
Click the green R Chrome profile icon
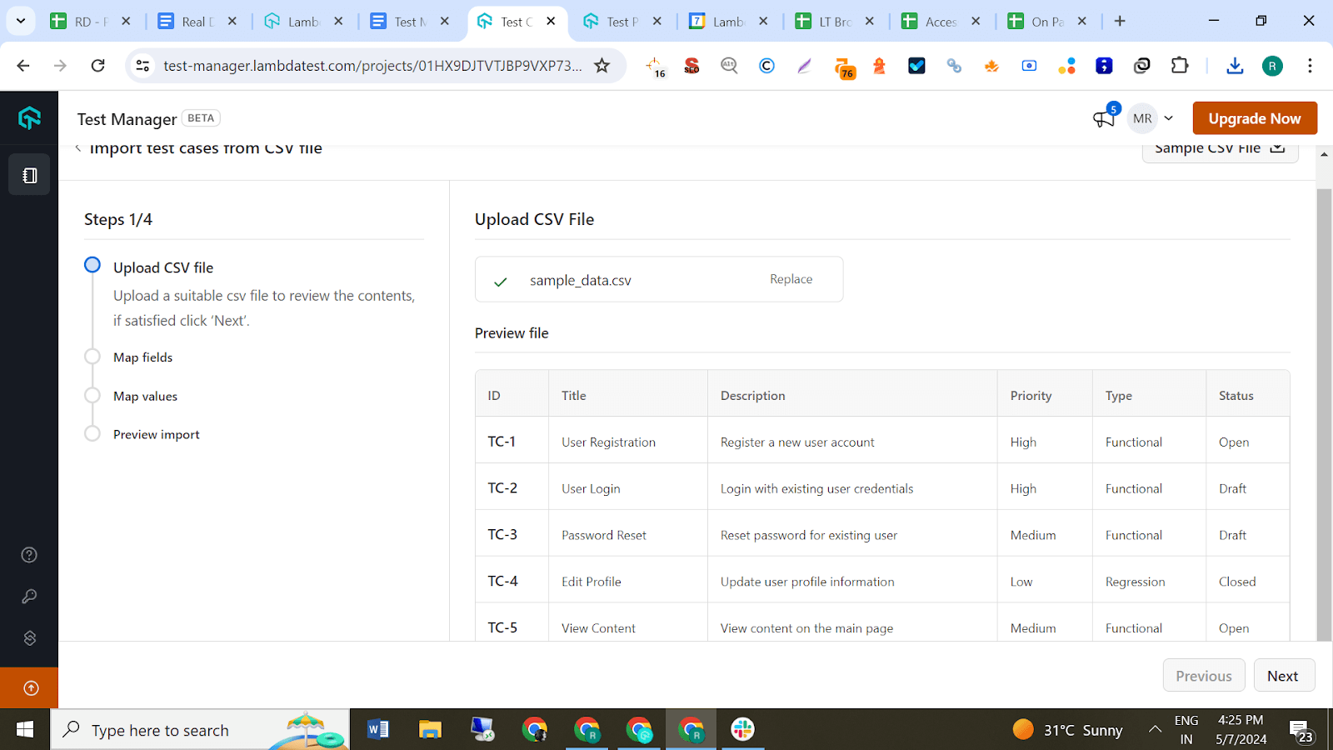tap(1272, 66)
